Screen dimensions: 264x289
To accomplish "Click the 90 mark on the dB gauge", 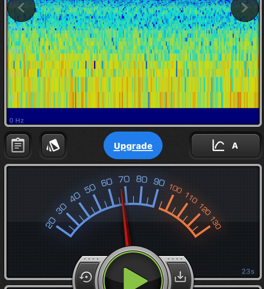I will pos(159,182).
